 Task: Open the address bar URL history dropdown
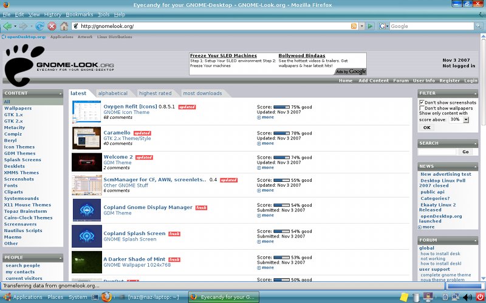point(361,26)
